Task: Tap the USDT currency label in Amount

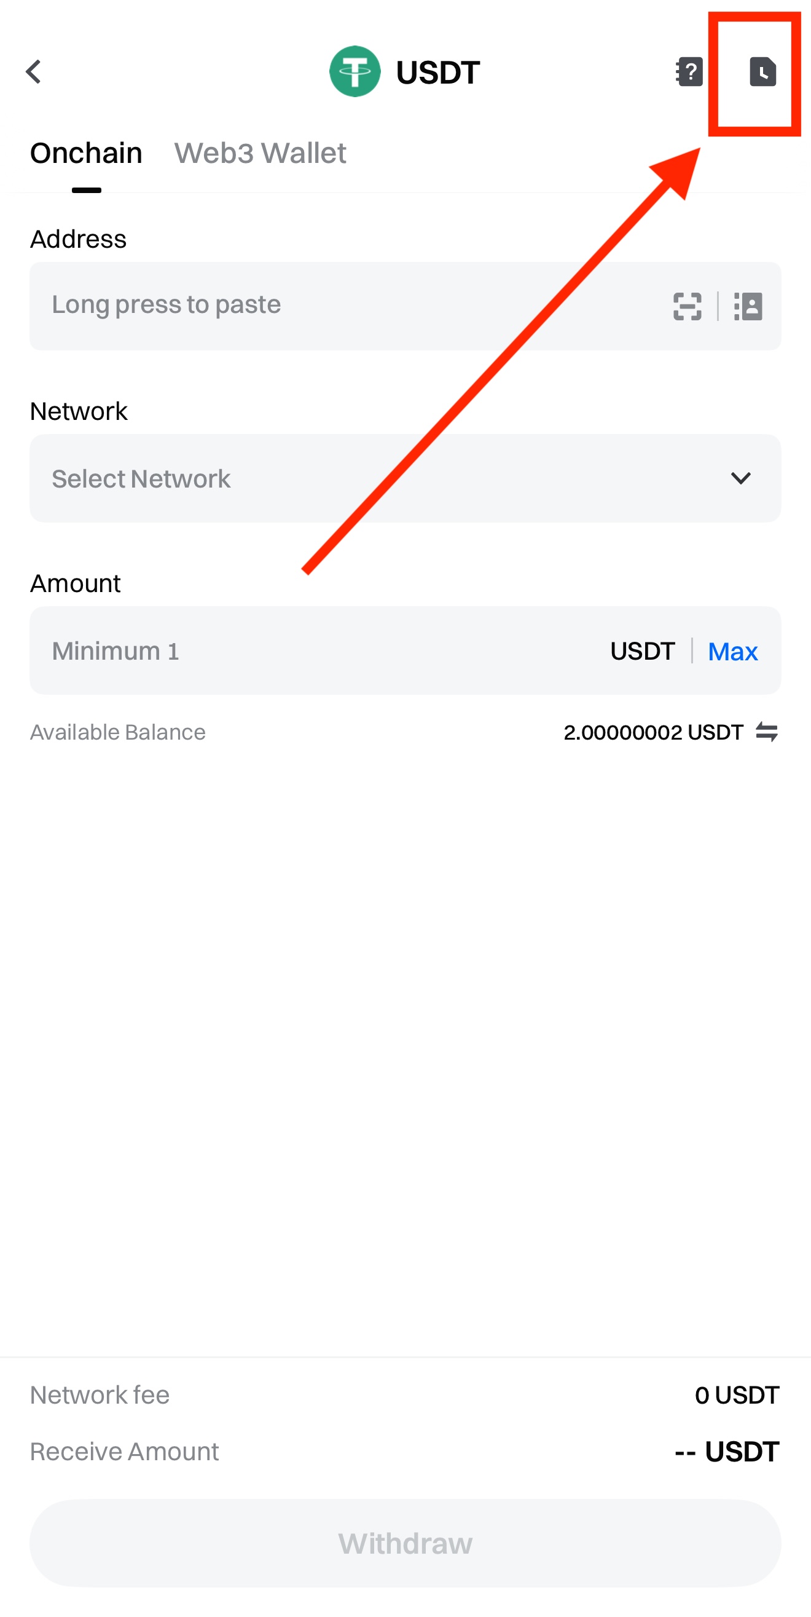Action: click(x=642, y=651)
